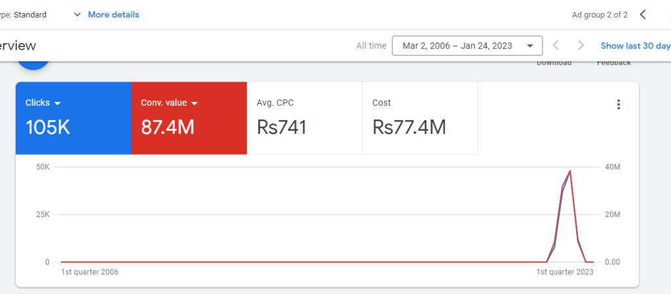Click the 105K value on the blue card
The height and width of the screenshot is (294, 671).
pyautogui.click(x=48, y=127)
